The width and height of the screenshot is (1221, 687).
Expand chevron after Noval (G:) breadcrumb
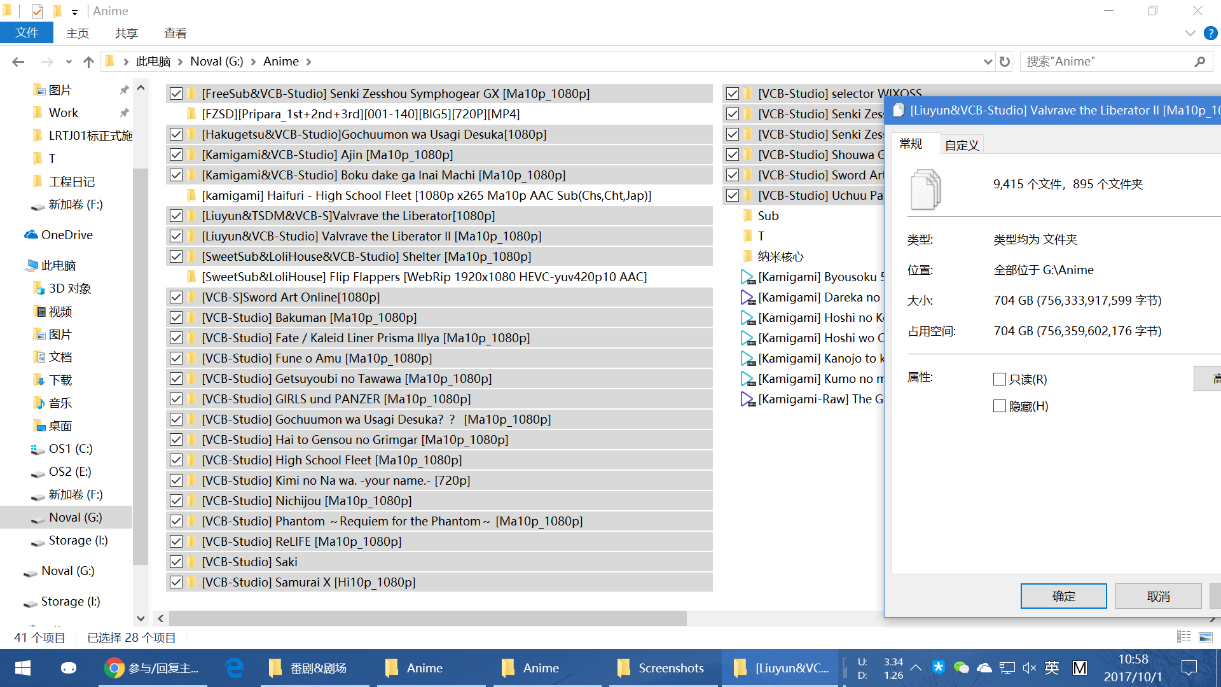click(253, 62)
